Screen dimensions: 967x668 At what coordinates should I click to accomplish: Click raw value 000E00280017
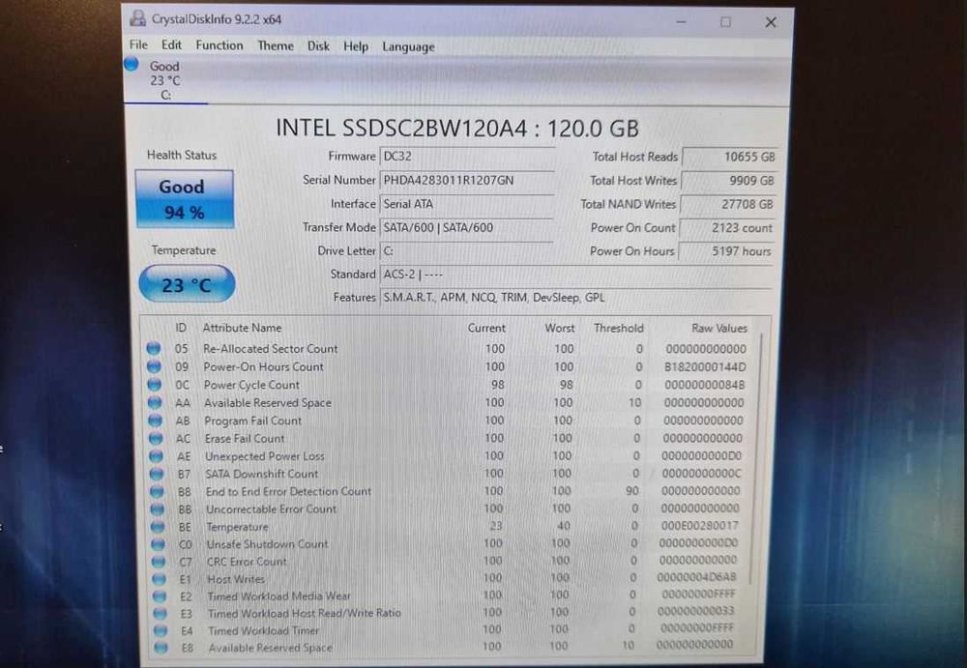[699, 526]
